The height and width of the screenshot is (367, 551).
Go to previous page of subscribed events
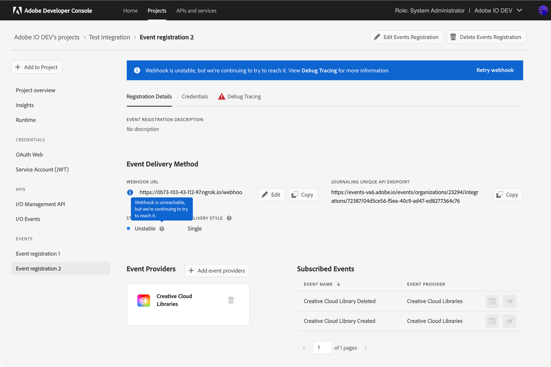point(304,348)
